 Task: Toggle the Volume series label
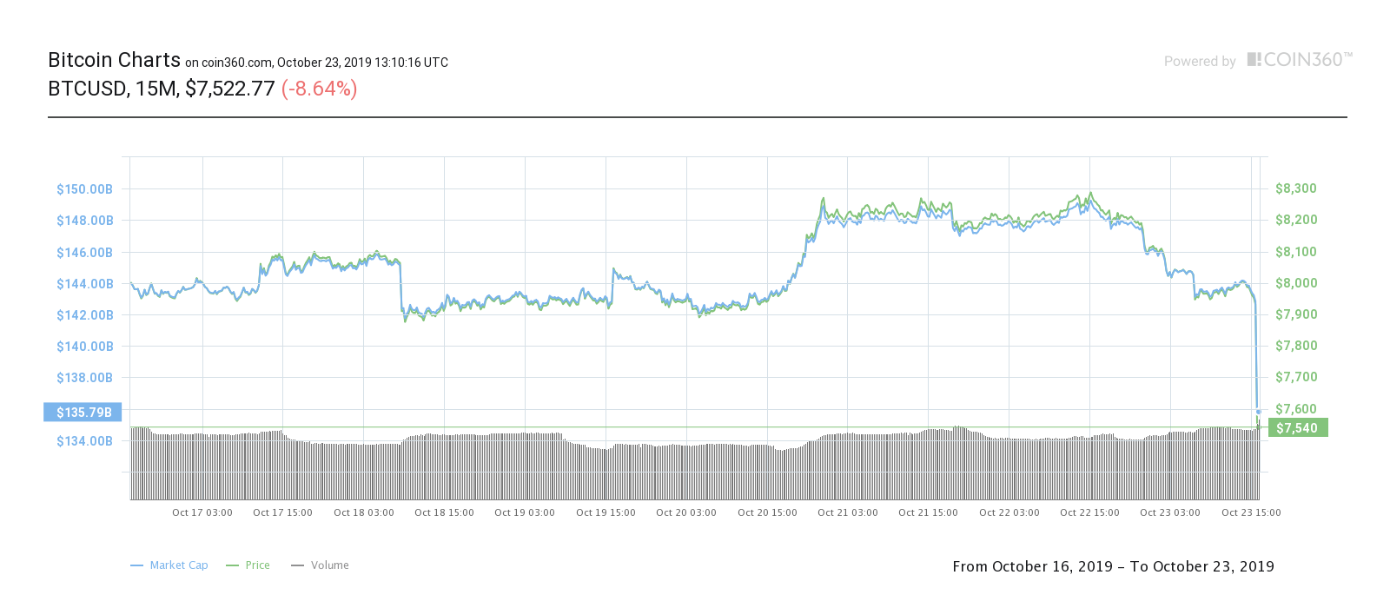(330, 565)
